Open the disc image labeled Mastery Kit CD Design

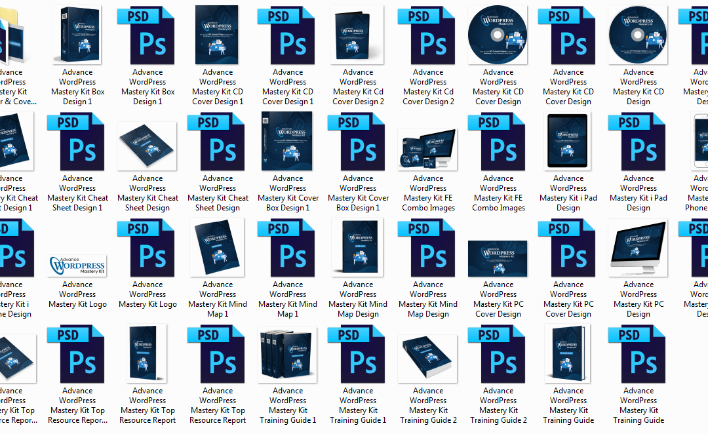tap(638, 35)
